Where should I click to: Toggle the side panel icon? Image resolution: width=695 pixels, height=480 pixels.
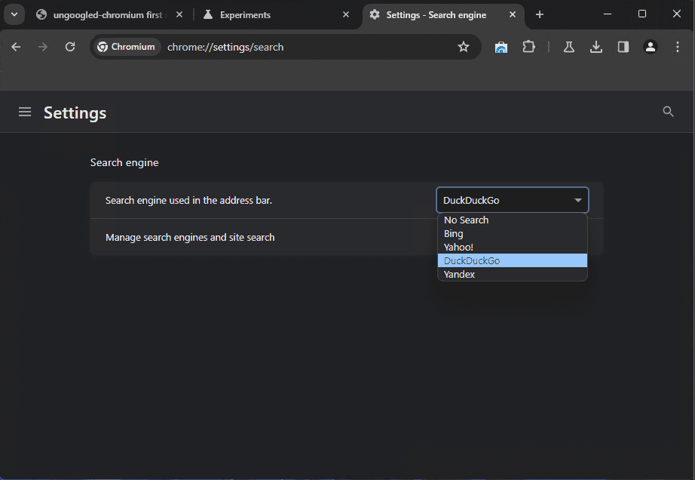click(623, 47)
